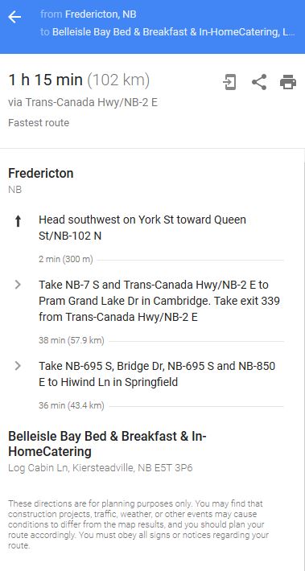Expand the NB-7 S step chevron

click(18, 285)
